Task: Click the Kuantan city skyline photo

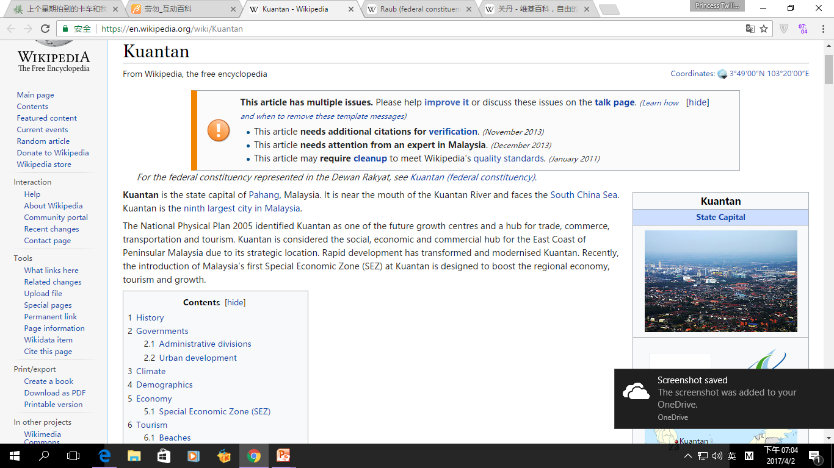Action: [x=720, y=281]
